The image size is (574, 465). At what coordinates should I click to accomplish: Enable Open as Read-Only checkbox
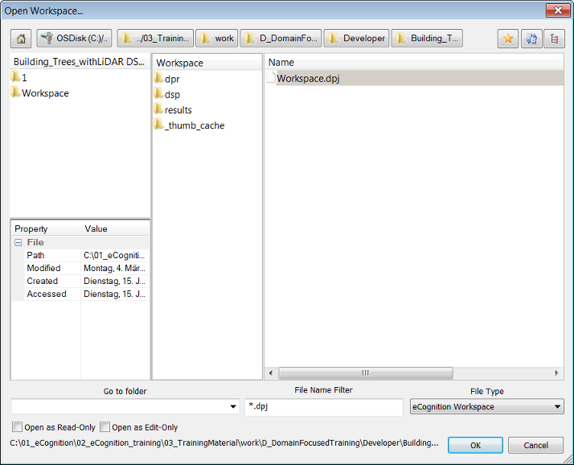(x=17, y=427)
